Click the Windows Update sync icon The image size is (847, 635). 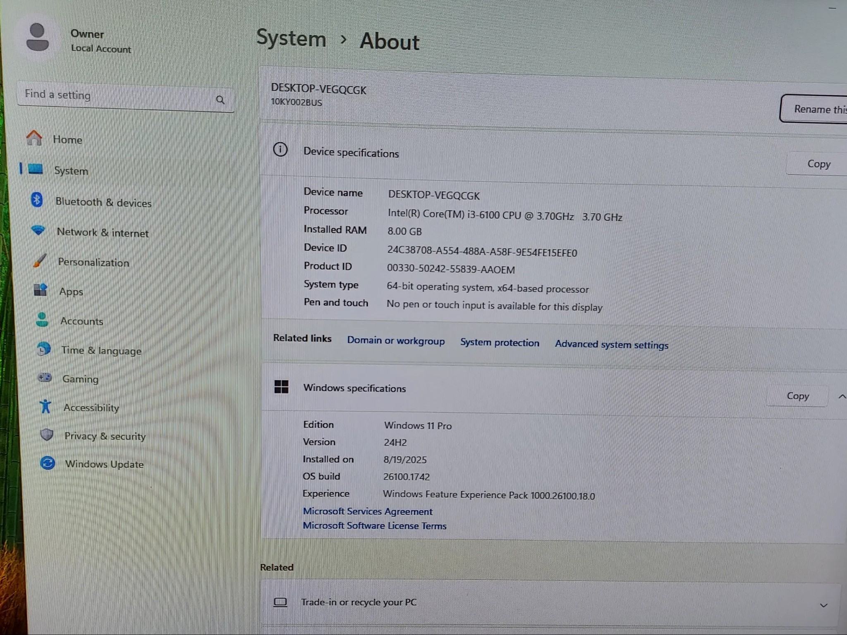click(x=48, y=463)
